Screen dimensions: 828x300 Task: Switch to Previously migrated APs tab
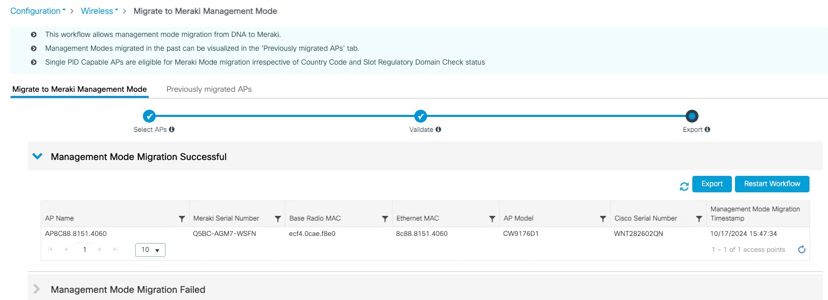coord(209,89)
